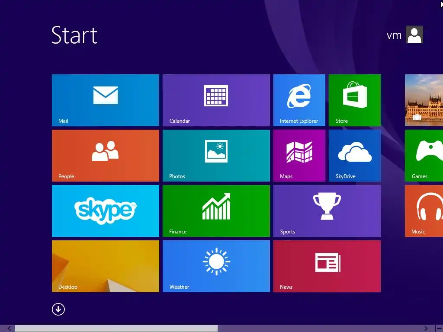The width and height of the screenshot is (443, 332).
Task: Open the Weather tile
Action: pyautogui.click(x=216, y=266)
